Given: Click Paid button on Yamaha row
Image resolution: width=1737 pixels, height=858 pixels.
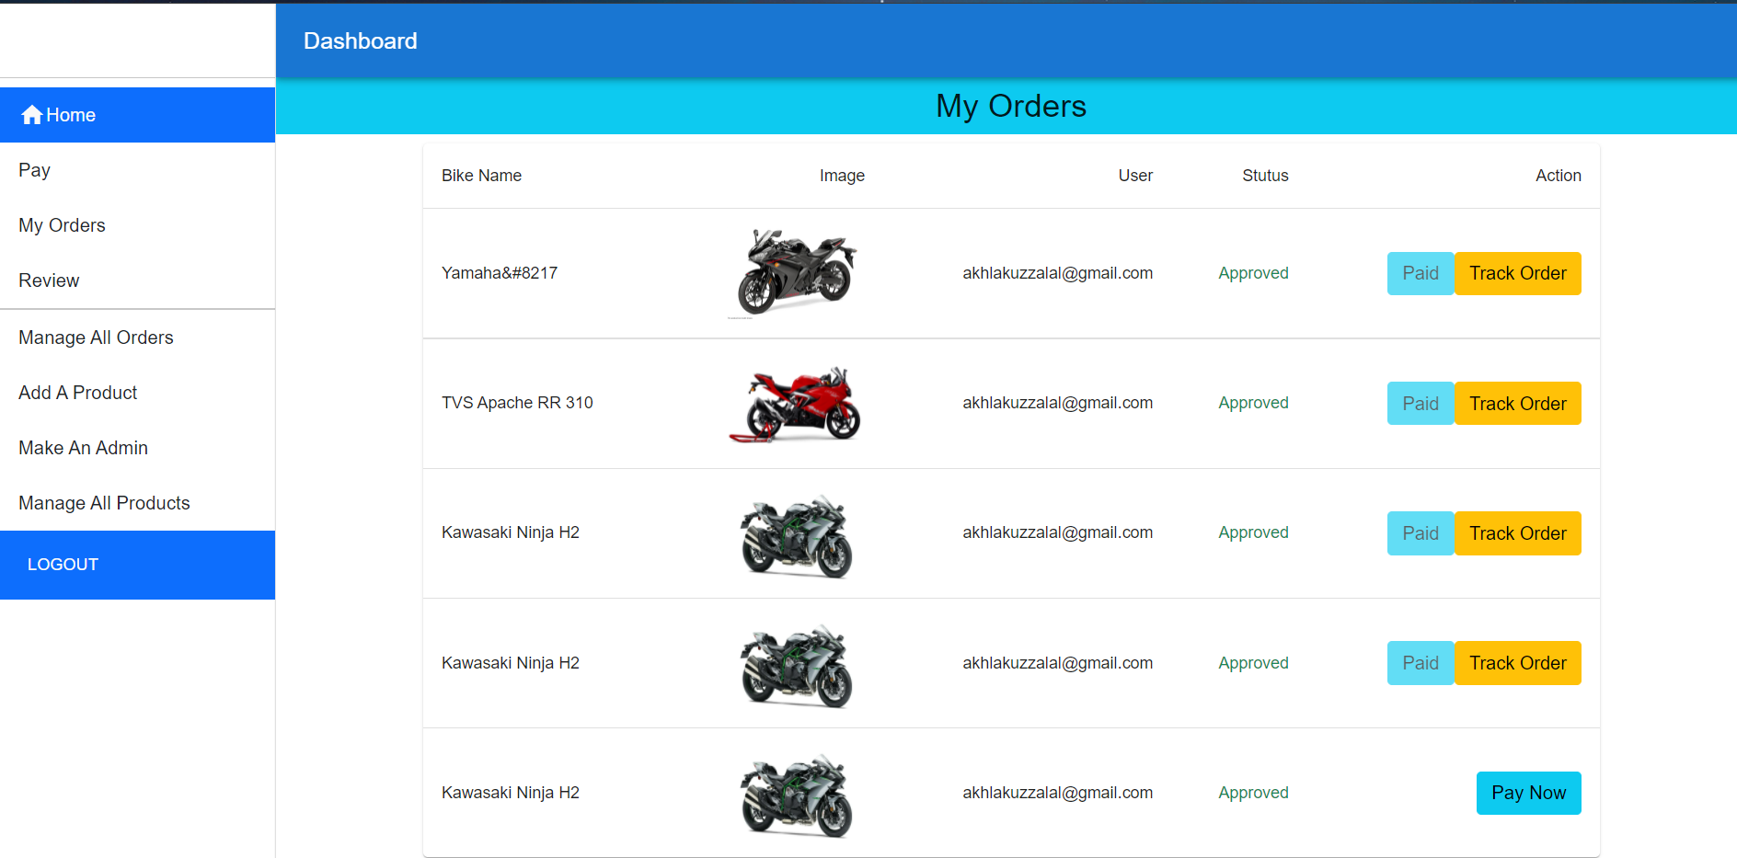Looking at the screenshot, I should [1420, 273].
